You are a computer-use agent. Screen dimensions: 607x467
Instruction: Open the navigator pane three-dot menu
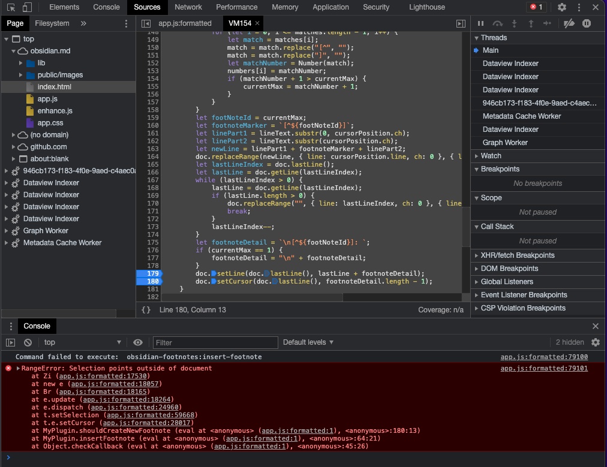[126, 23]
